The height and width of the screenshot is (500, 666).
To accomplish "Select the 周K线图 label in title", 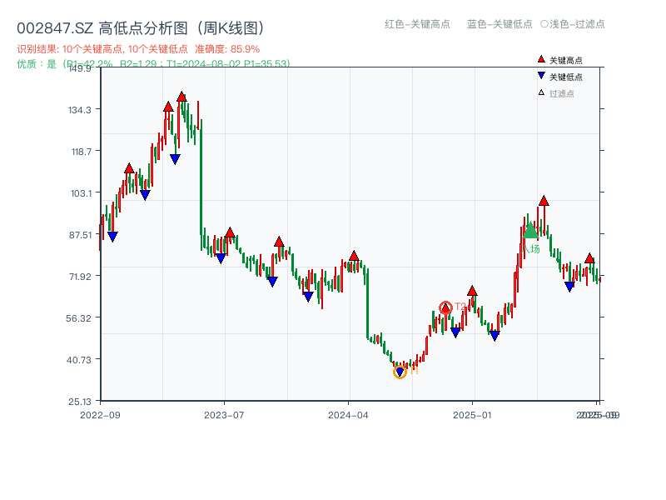I will pos(233,26).
